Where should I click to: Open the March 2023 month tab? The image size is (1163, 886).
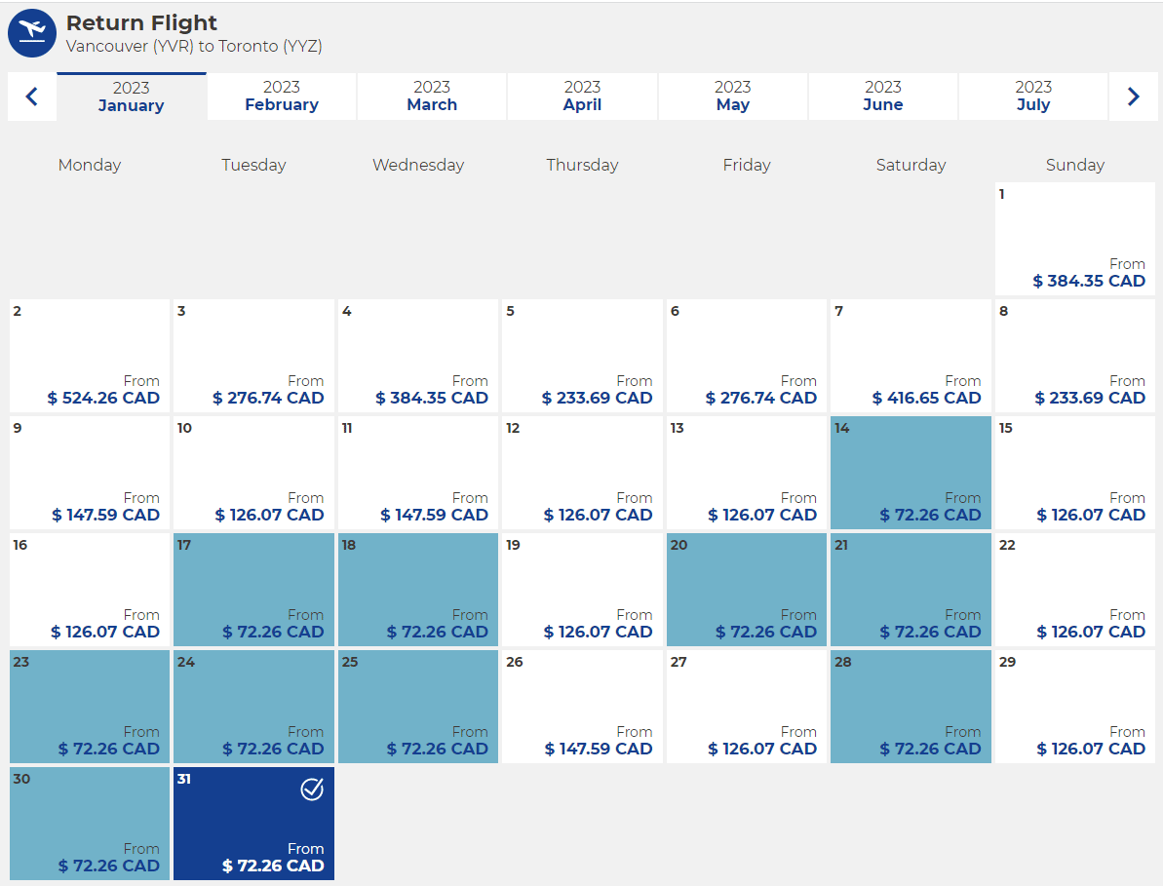coord(432,96)
